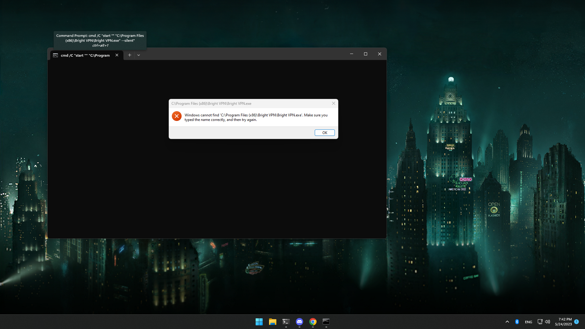Open the notification count badge
This screenshot has width=585, height=329.
[x=576, y=321]
